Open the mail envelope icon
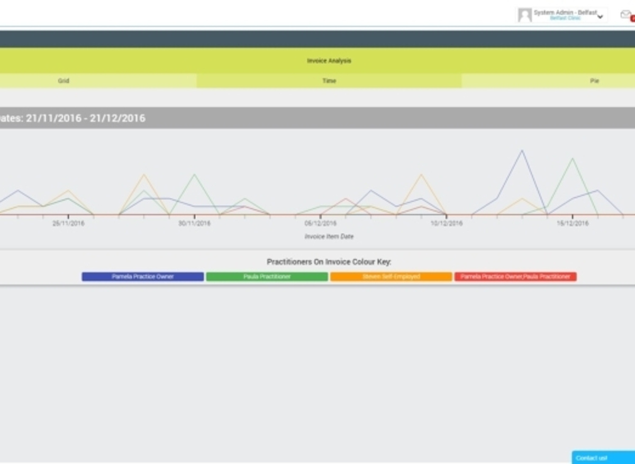Viewport: 635px width, 464px height. [x=626, y=15]
